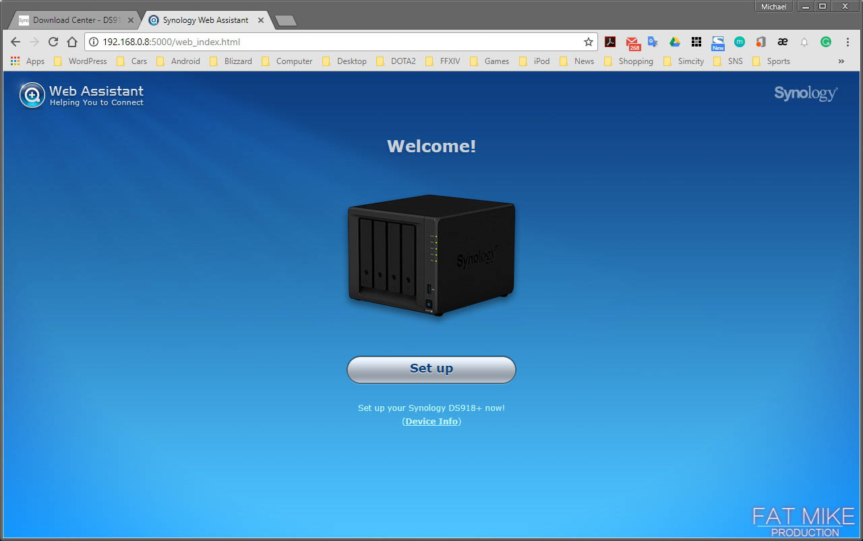The image size is (863, 541).
Task: Open the Device Info link
Action: [431, 421]
